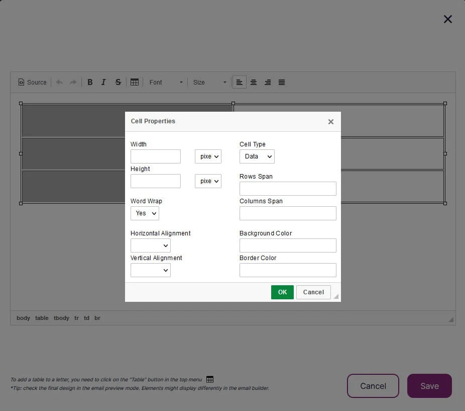
Task: Click the Undo arrow icon
Action: (x=59, y=83)
